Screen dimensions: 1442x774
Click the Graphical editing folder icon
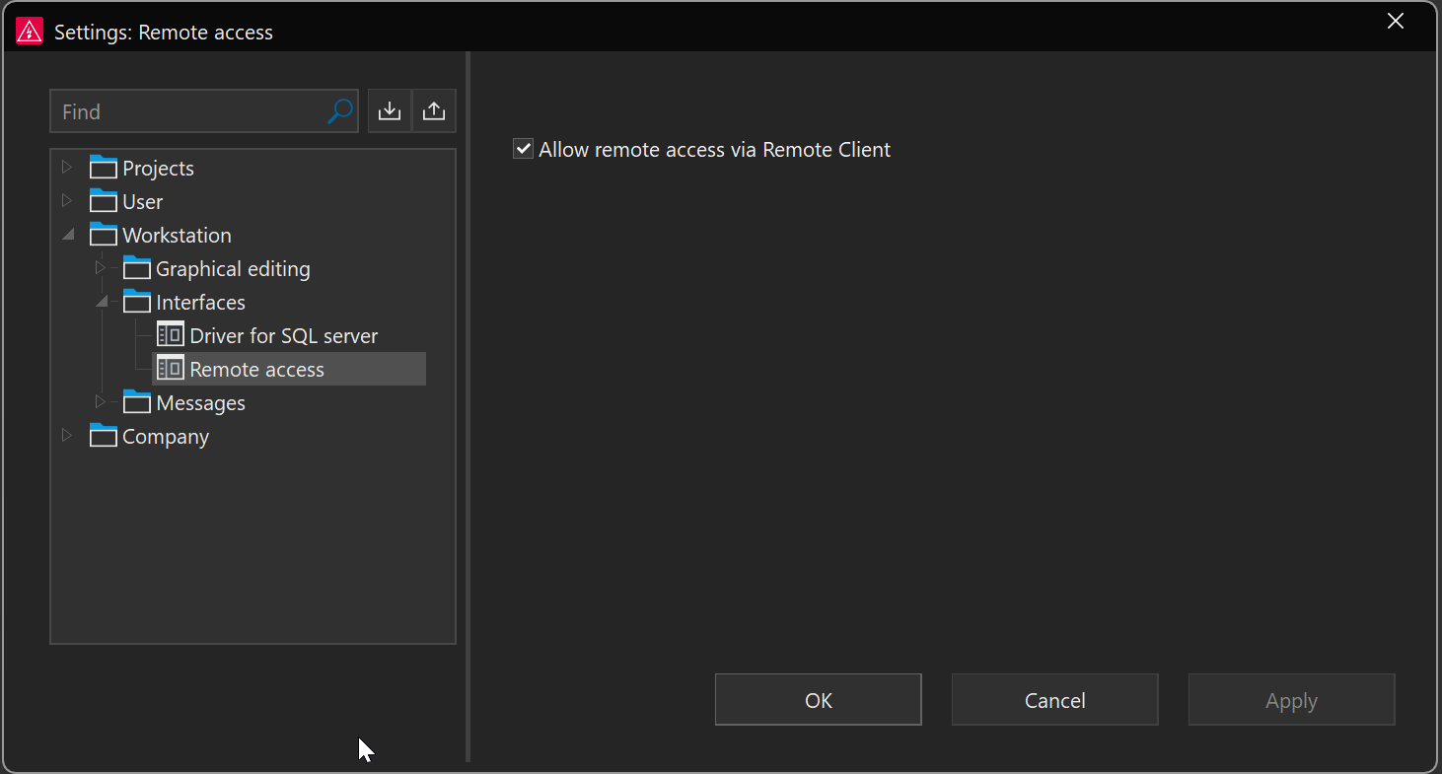tap(137, 268)
